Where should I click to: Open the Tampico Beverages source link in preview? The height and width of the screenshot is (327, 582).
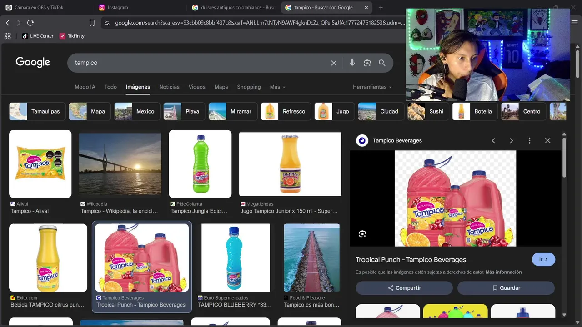point(397,141)
